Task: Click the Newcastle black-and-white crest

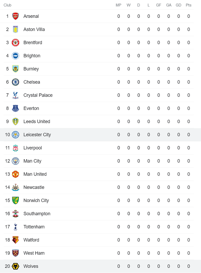Action: coord(15,187)
